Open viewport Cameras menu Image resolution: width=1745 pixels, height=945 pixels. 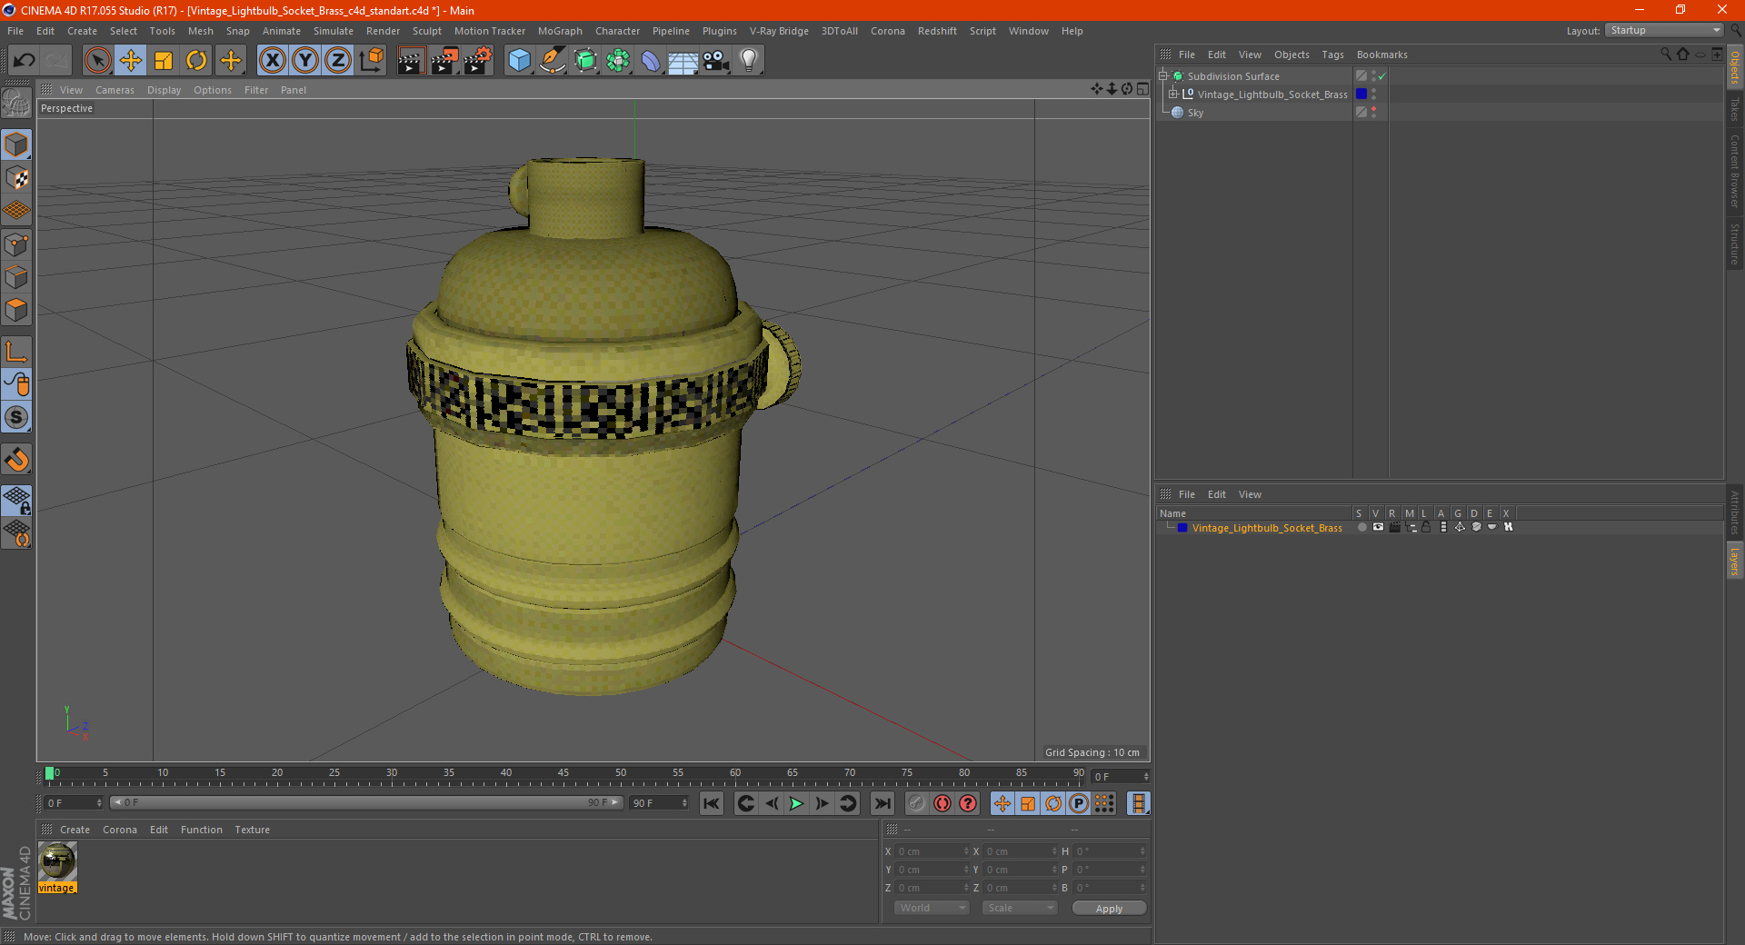[x=115, y=90]
